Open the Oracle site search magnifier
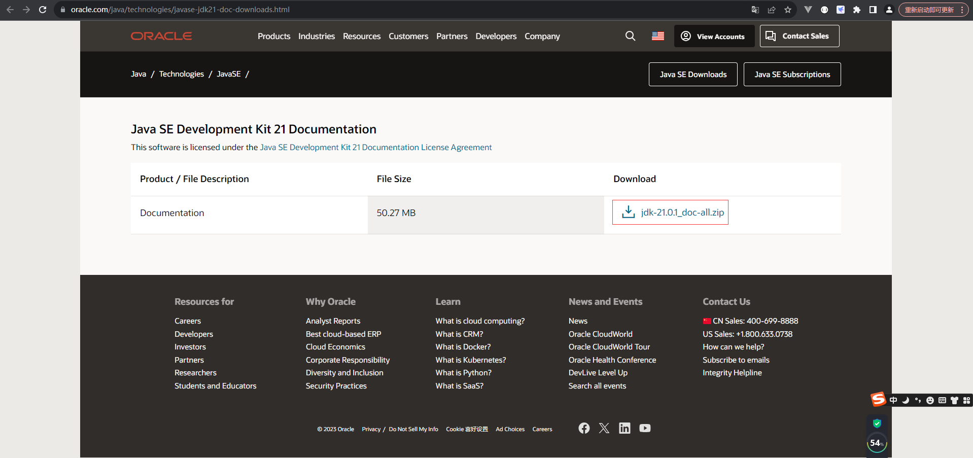The image size is (973, 458). point(630,36)
